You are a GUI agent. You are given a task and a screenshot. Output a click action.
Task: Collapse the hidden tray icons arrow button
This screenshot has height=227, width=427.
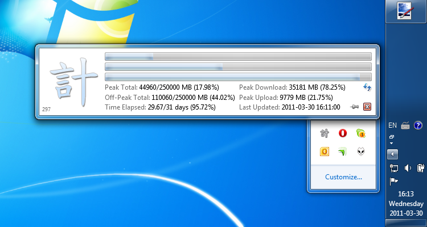(x=392, y=154)
